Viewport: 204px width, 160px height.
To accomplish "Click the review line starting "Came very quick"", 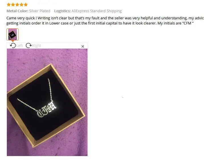I will [105, 18].
